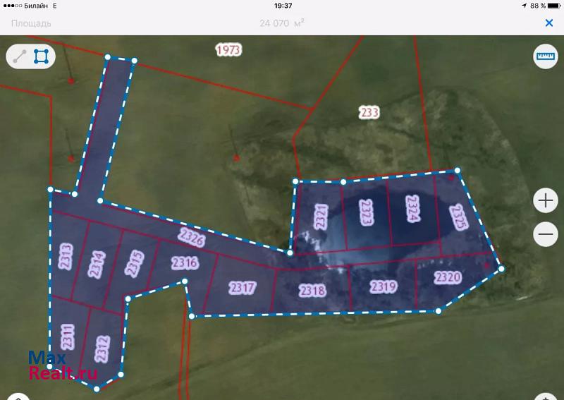
Task: Select land parcel 2318
Action: click(x=311, y=290)
